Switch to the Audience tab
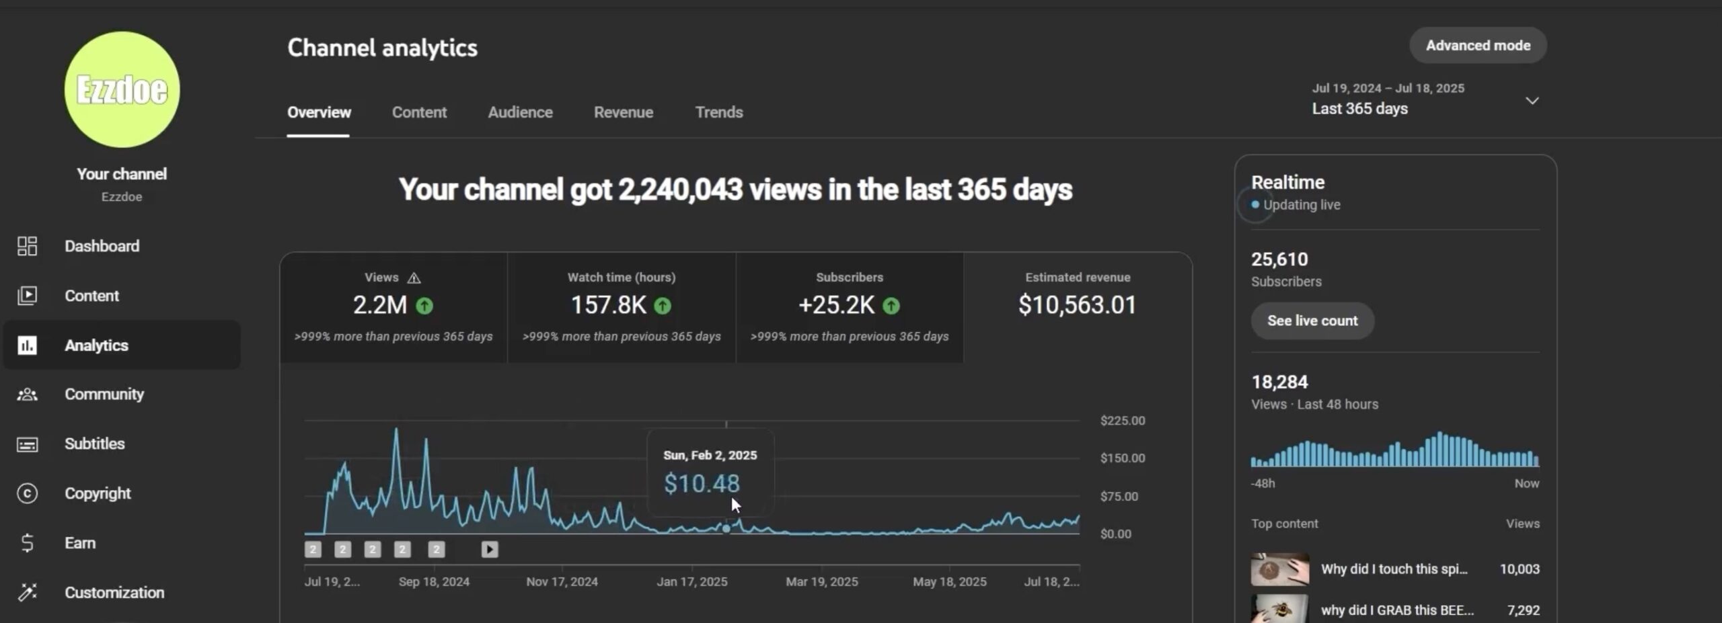This screenshot has width=1722, height=623. click(520, 112)
